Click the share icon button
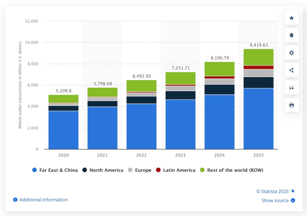 (292, 70)
